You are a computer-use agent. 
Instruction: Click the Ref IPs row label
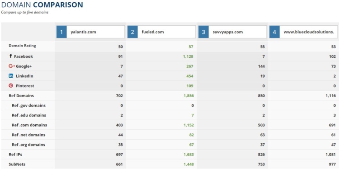pyautogui.click(x=15, y=154)
